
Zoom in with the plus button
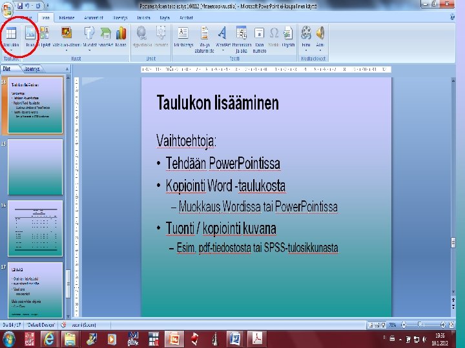pyautogui.click(x=442, y=325)
